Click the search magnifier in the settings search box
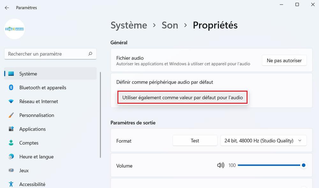Viewport: 319px width, 188px height. 90,54
